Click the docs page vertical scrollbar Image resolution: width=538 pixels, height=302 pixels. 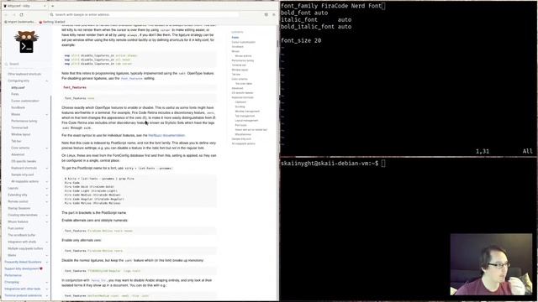pyautogui.click(x=277, y=44)
